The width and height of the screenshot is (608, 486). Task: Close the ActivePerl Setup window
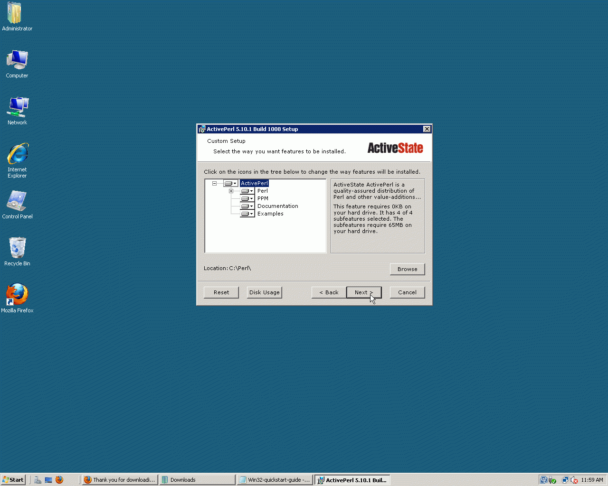tap(427, 129)
